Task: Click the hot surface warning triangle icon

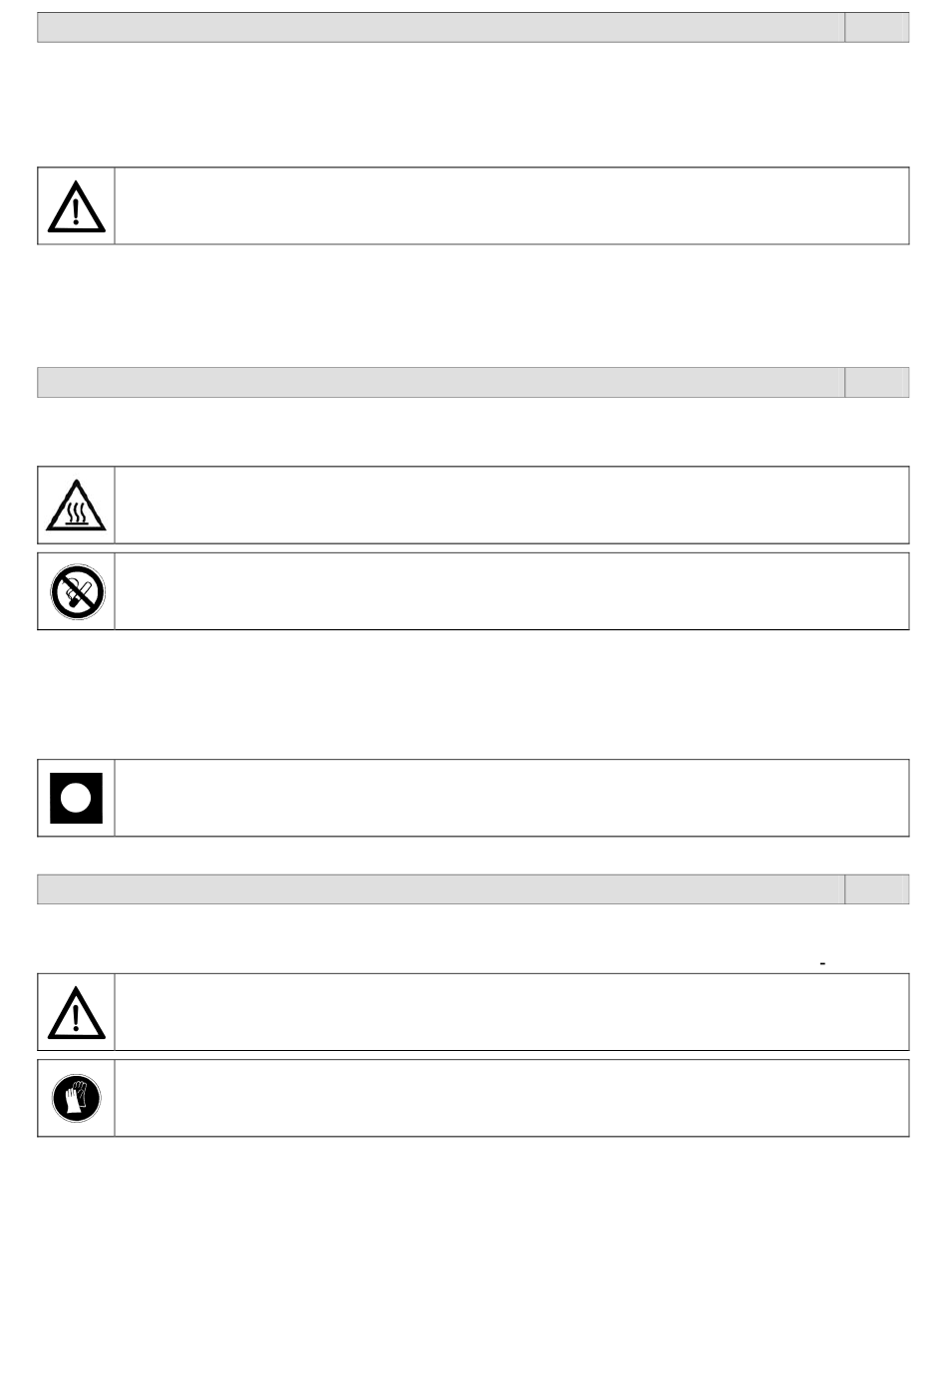Action: [x=77, y=506]
